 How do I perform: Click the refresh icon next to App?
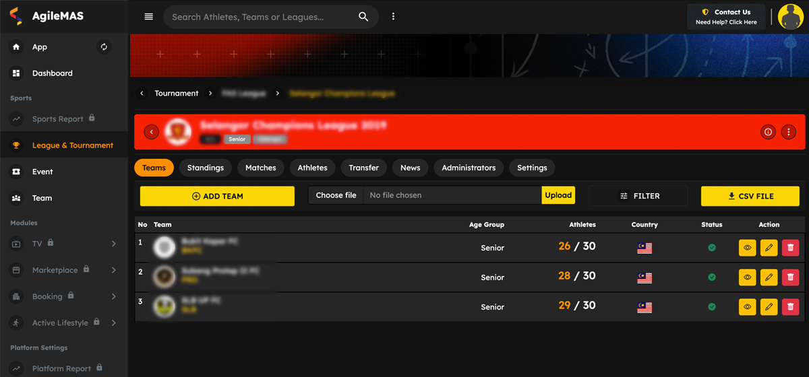pos(104,47)
